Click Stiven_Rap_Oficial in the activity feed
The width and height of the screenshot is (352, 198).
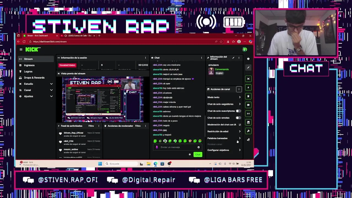[73, 133]
